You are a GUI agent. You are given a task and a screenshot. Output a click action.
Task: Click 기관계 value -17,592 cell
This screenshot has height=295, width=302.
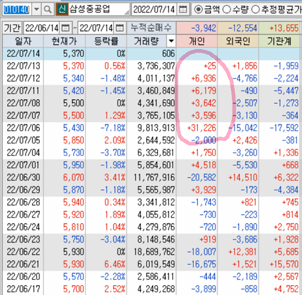tap(284, 128)
